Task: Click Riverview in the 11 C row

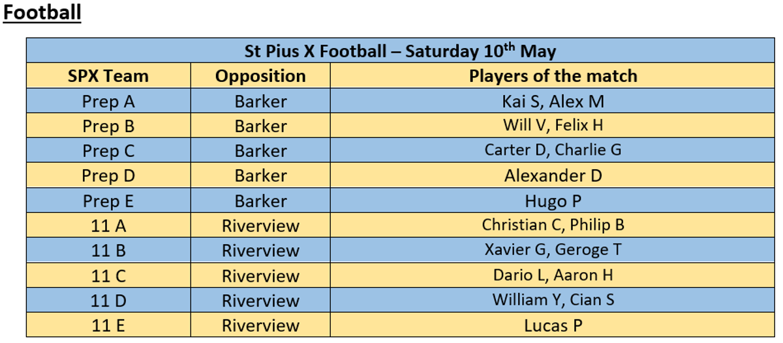Action: (260, 276)
